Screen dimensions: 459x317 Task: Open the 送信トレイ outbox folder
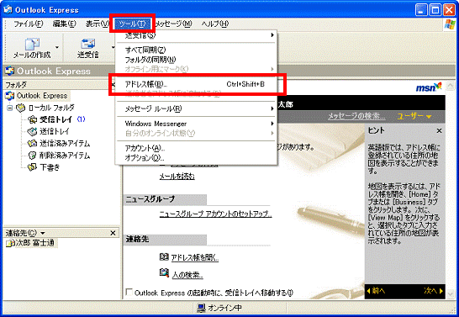click(55, 131)
